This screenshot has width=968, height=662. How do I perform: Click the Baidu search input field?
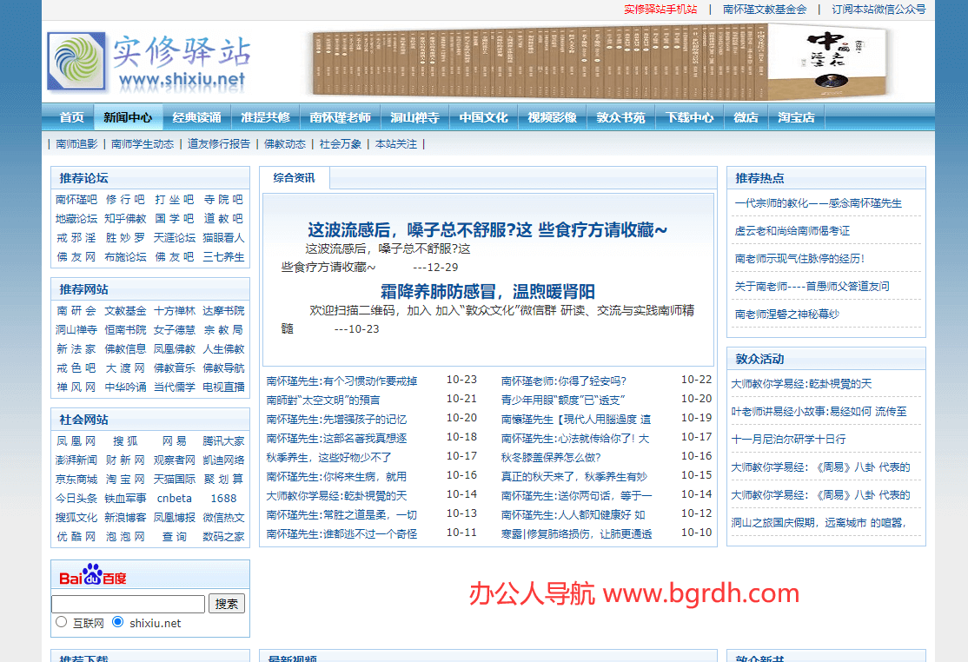[129, 604]
